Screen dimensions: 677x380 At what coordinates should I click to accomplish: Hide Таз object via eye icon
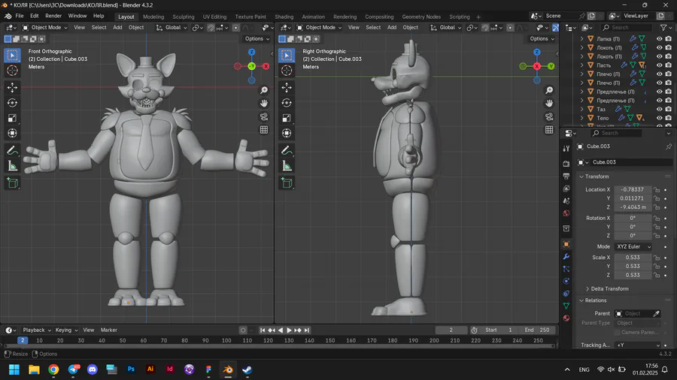coord(659,109)
